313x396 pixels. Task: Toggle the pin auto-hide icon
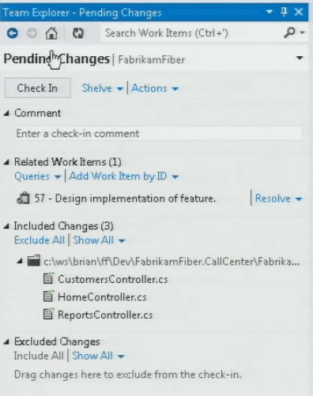pyautogui.click(x=284, y=12)
